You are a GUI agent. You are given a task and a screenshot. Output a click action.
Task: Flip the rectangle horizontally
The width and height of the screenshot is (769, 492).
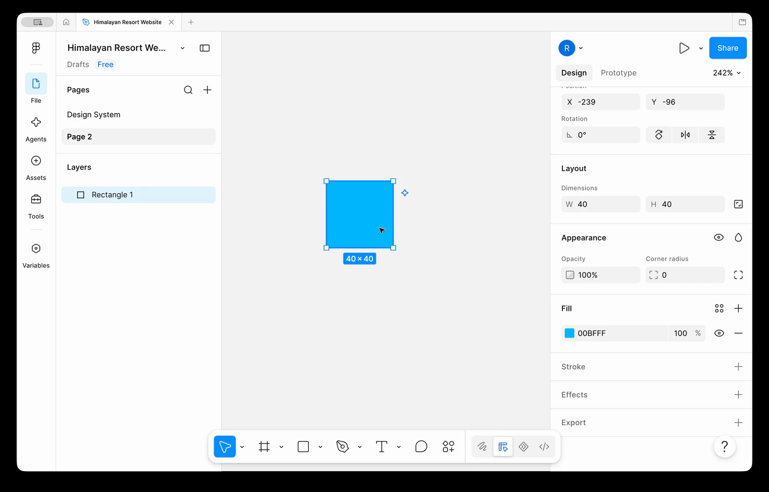(x=685, y=135)
